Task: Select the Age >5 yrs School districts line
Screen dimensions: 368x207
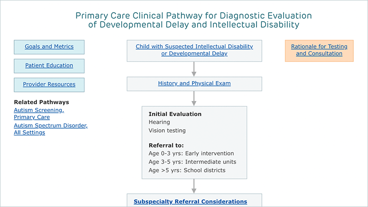Action: point(187,170)
